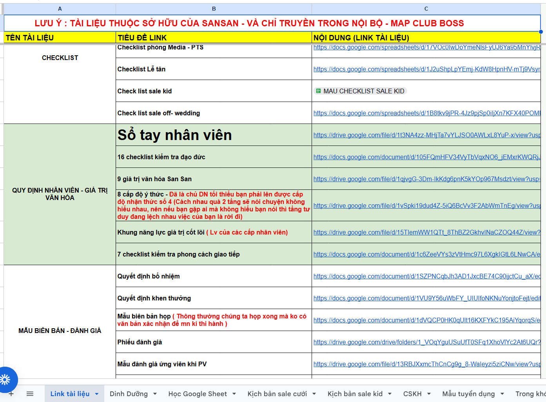Select the CHECKLIST category cell
546x402 pixels.
(60, 84)
